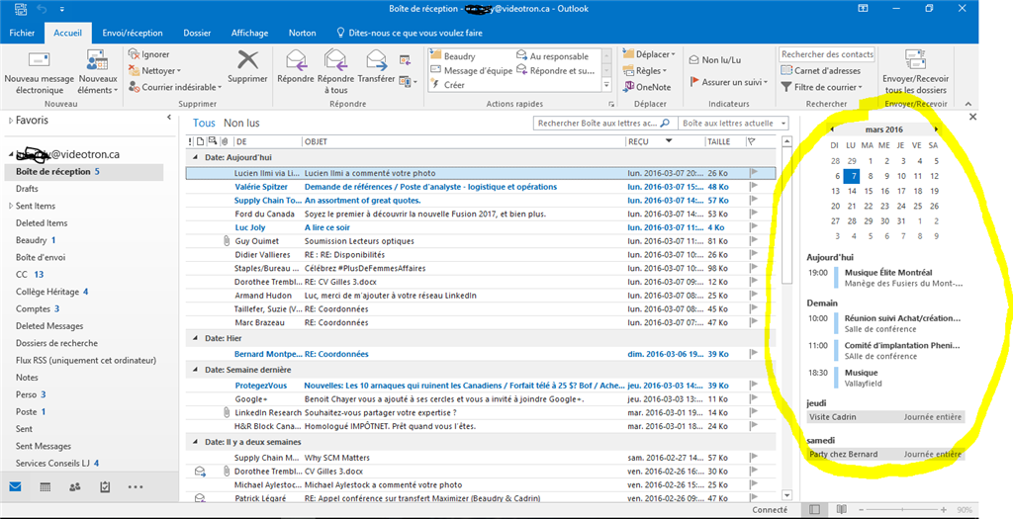Select the Message d'équipe quick action
This screenshot has height=519, width=1013.
tap(471, 70)
